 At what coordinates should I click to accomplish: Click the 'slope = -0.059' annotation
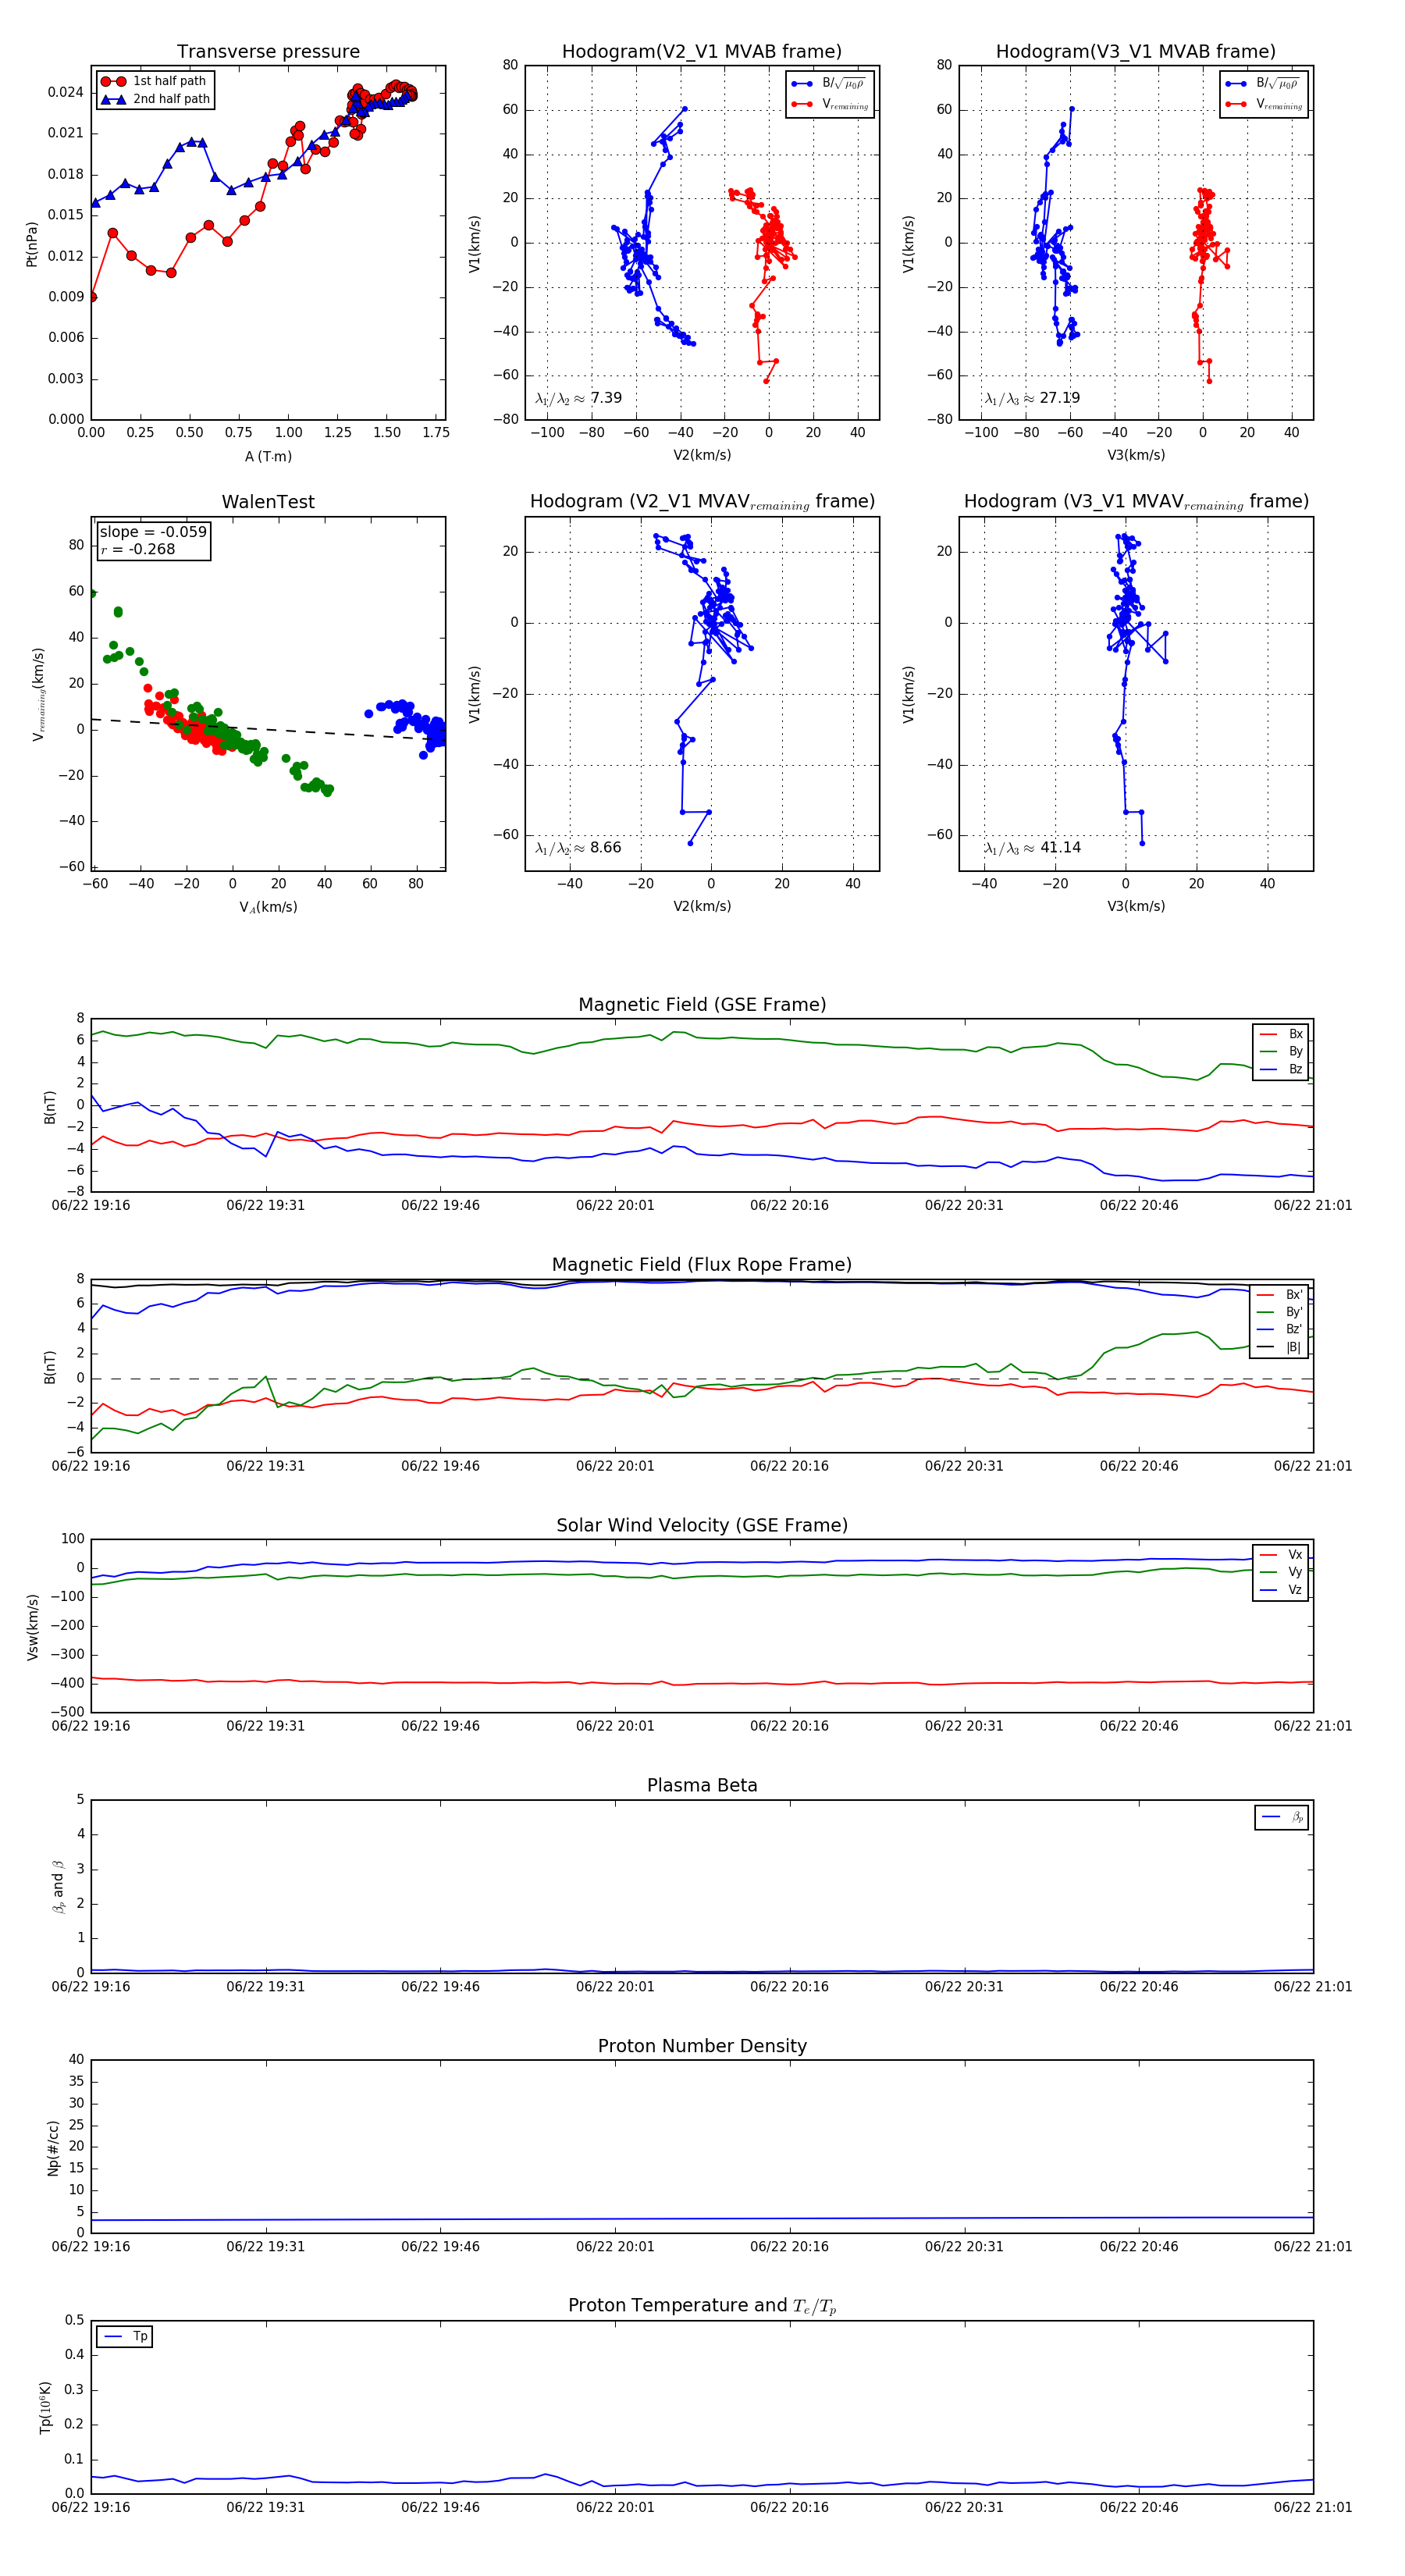[153, 532]
